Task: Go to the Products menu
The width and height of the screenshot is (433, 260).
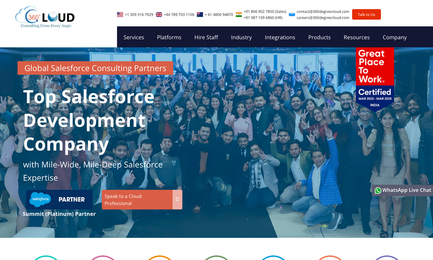Action: (319, 37)
